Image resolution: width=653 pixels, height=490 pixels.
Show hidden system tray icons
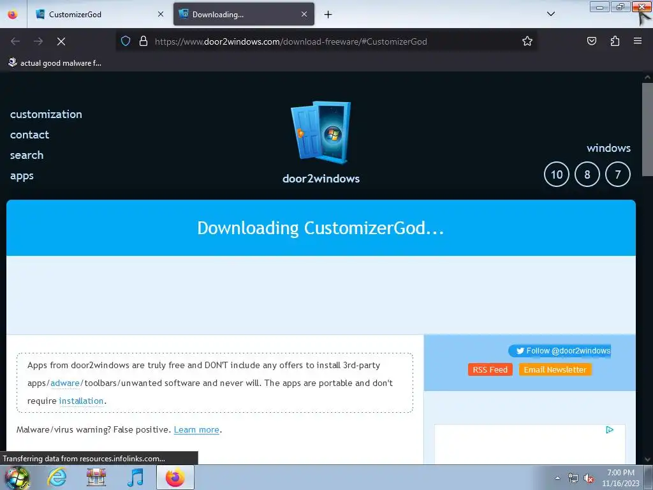click(x=557, y=478)
